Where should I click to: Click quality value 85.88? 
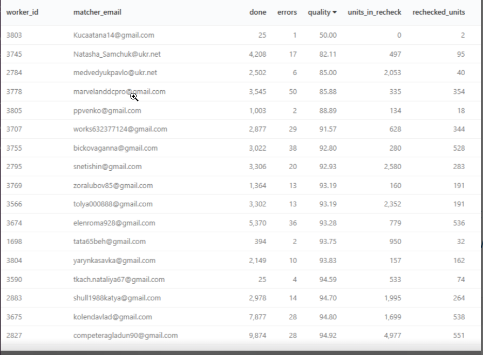click(328, 92)
